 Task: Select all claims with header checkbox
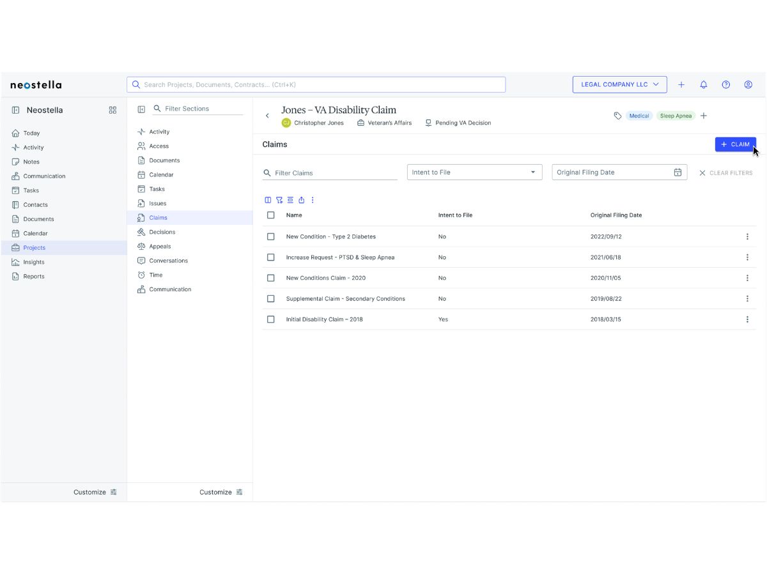click(x=271, y=215)
